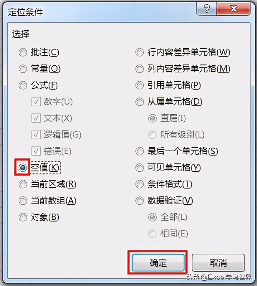257x286 pixels.
Task: Toggle the 数字(U) checkbox
Action: (x=36, y=101)
